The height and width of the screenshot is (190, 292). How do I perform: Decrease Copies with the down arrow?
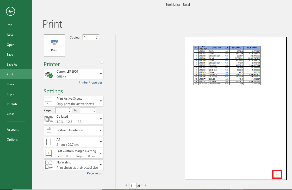point(97,39)
